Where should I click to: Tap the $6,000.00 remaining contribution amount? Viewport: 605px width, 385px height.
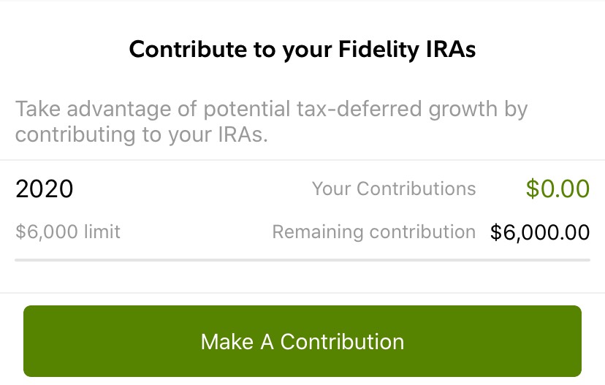540,232
